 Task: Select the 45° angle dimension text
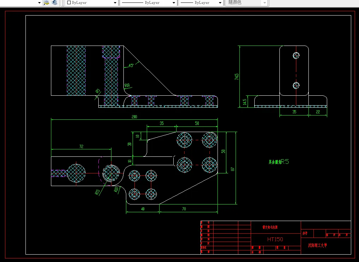(131, 66)
